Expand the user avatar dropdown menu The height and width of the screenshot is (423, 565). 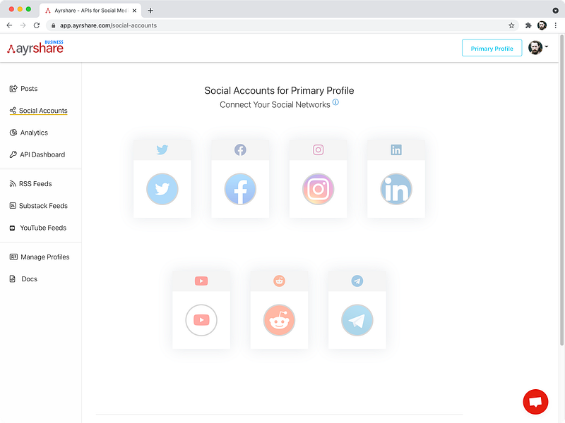pos(538,47)
